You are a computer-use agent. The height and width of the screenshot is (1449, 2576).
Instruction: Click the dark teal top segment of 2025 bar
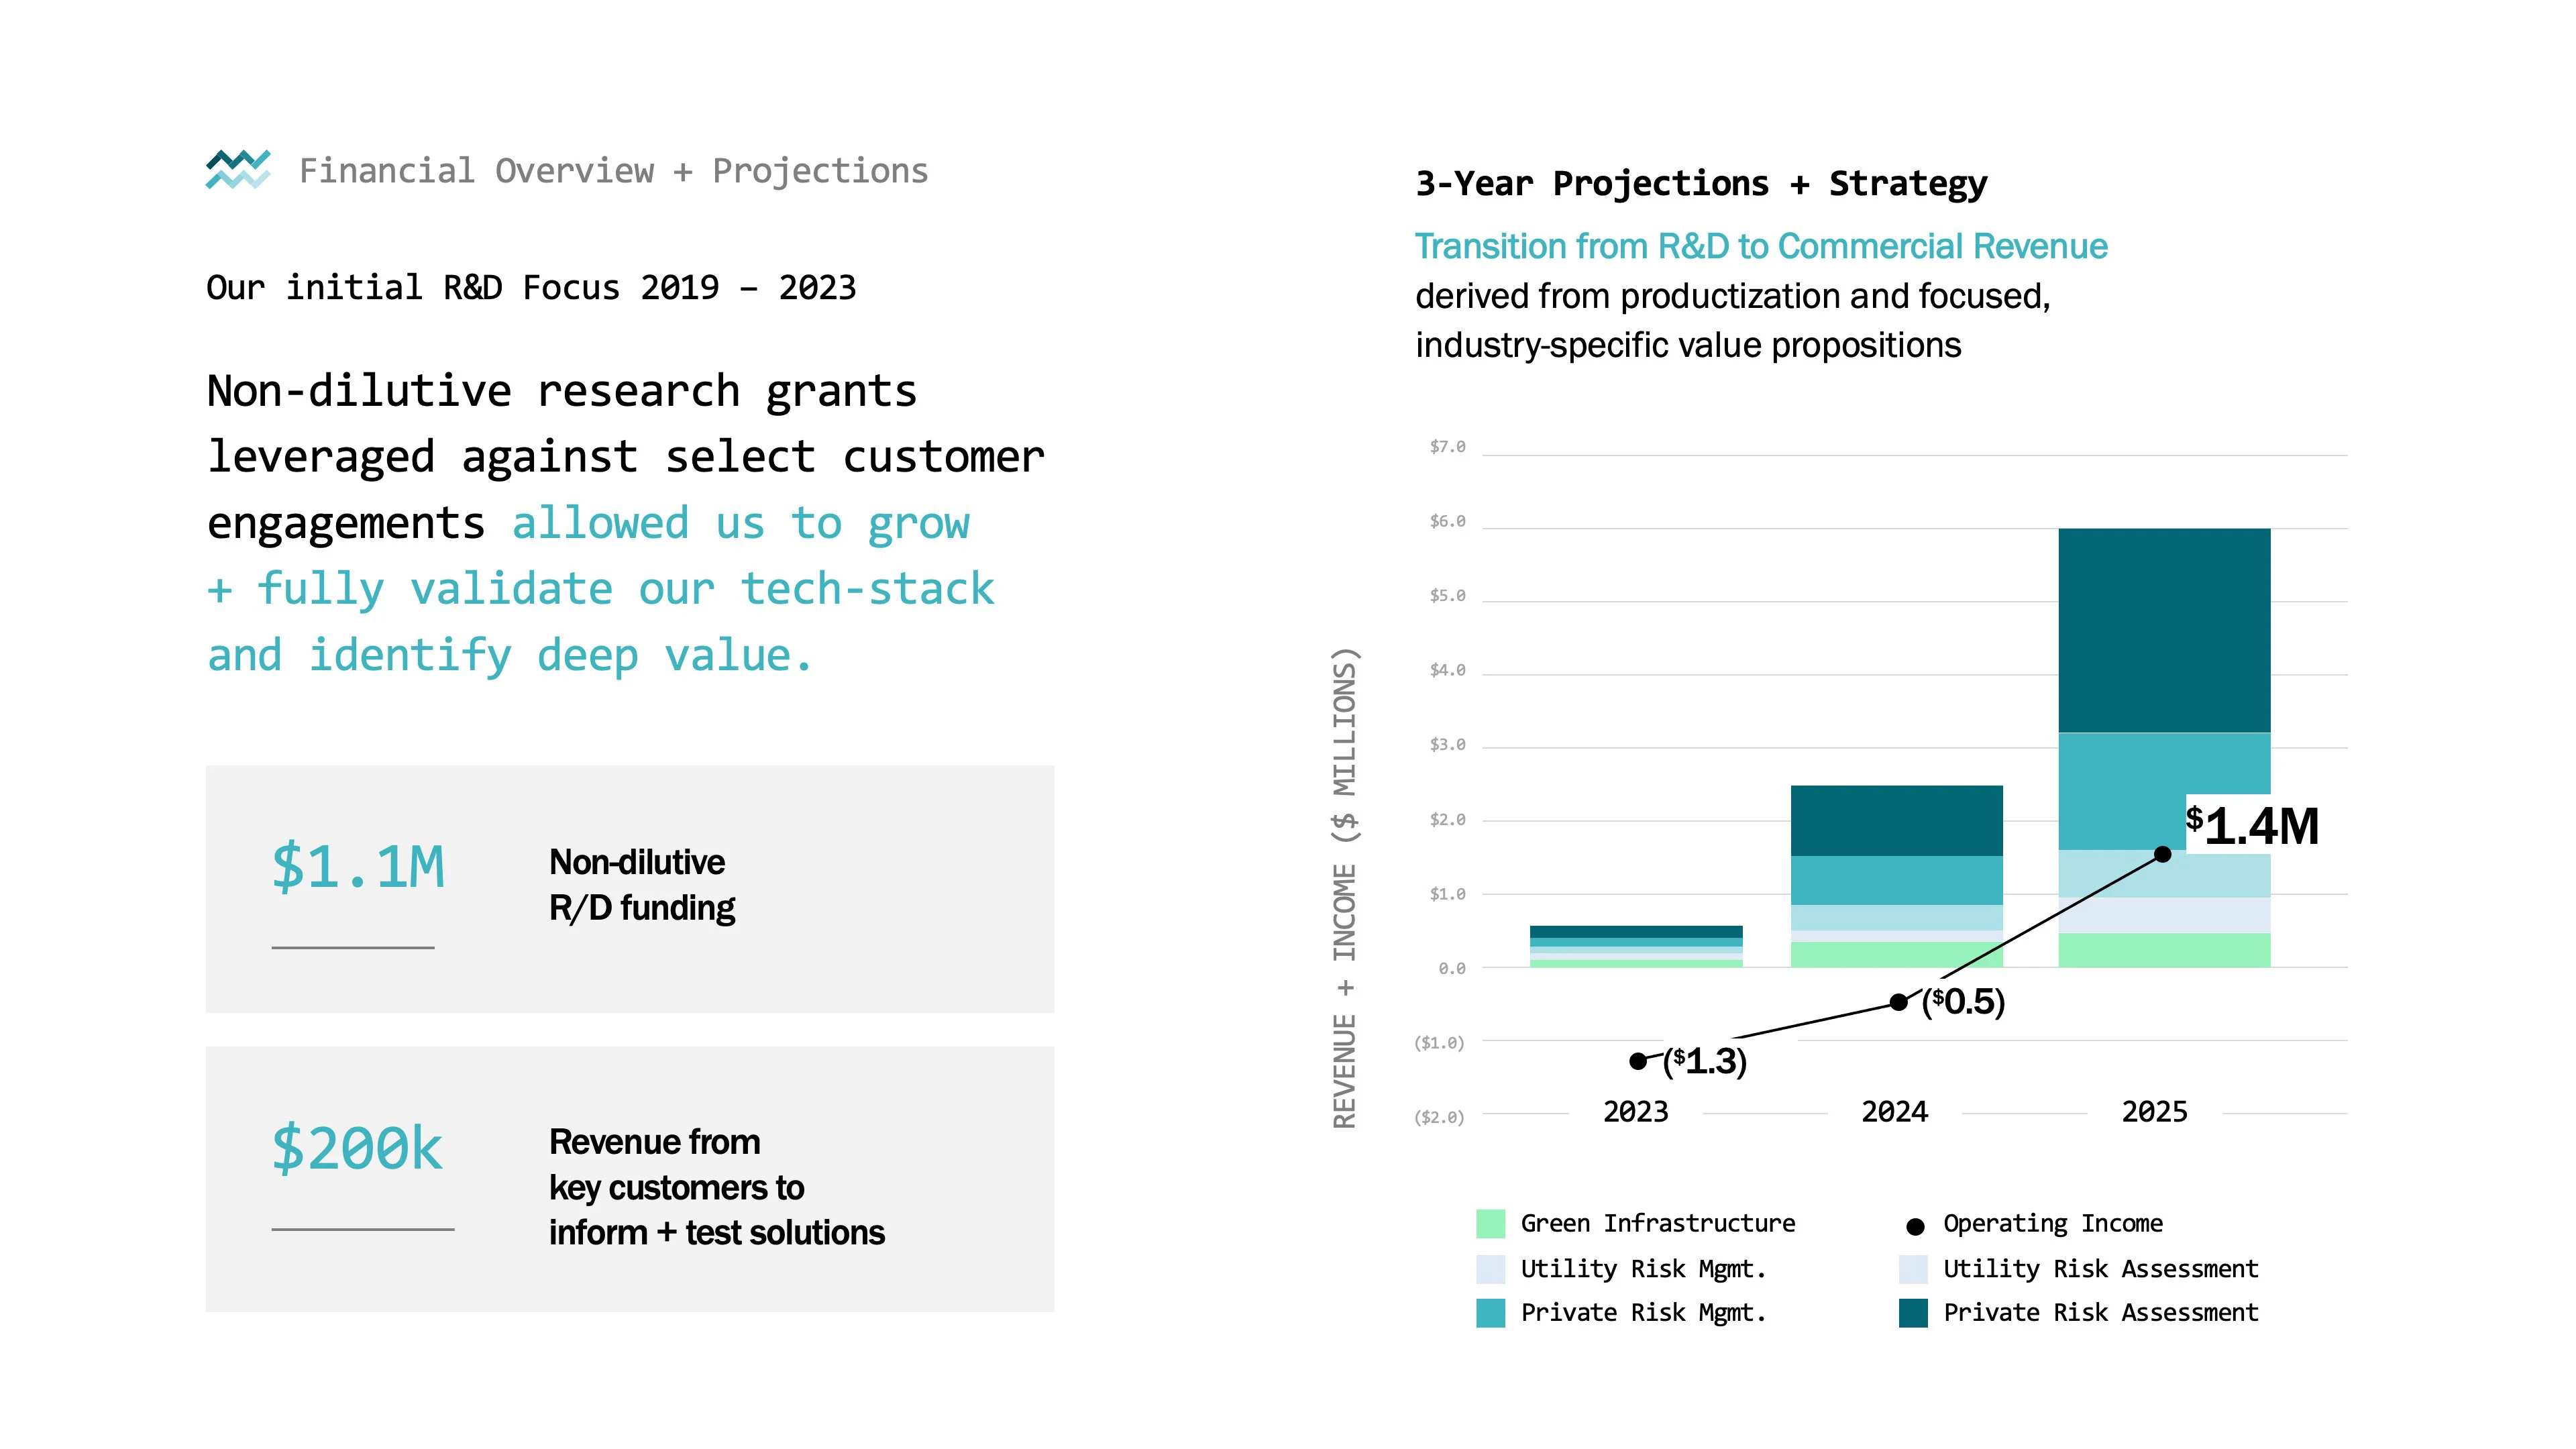click(2164, 630)
